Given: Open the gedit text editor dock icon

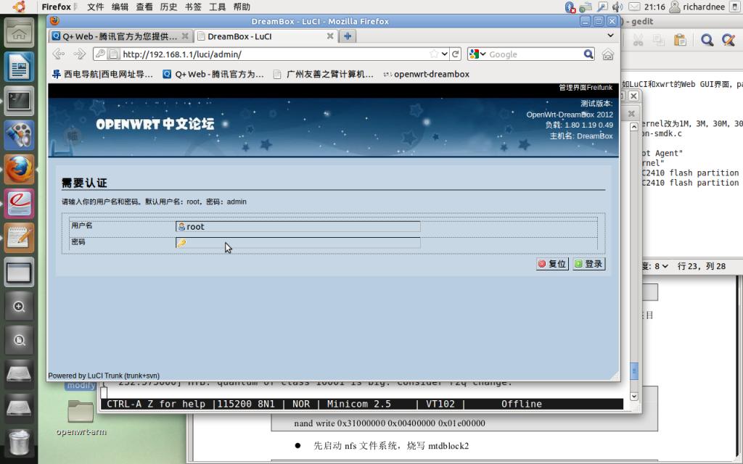Looking at the screenshot, I should [19, 238].
